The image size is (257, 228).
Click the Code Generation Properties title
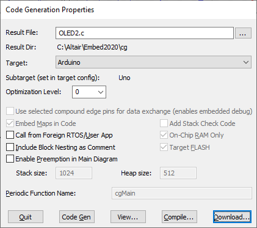pyautogui.click(x=50, y=10)
